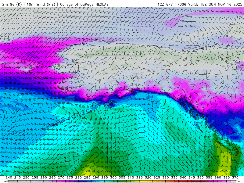Click the 325 scale label
Image resolution: width=244 pixels, height=183 pixels.
click(x=157, y=178)
